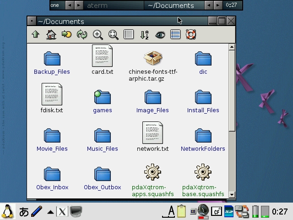Click the zoom in magnifier icon

[x=98, y=34]
